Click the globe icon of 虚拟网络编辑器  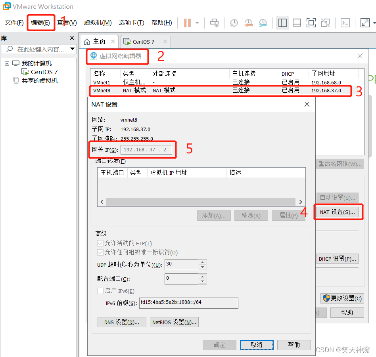(x=94, y=56)
